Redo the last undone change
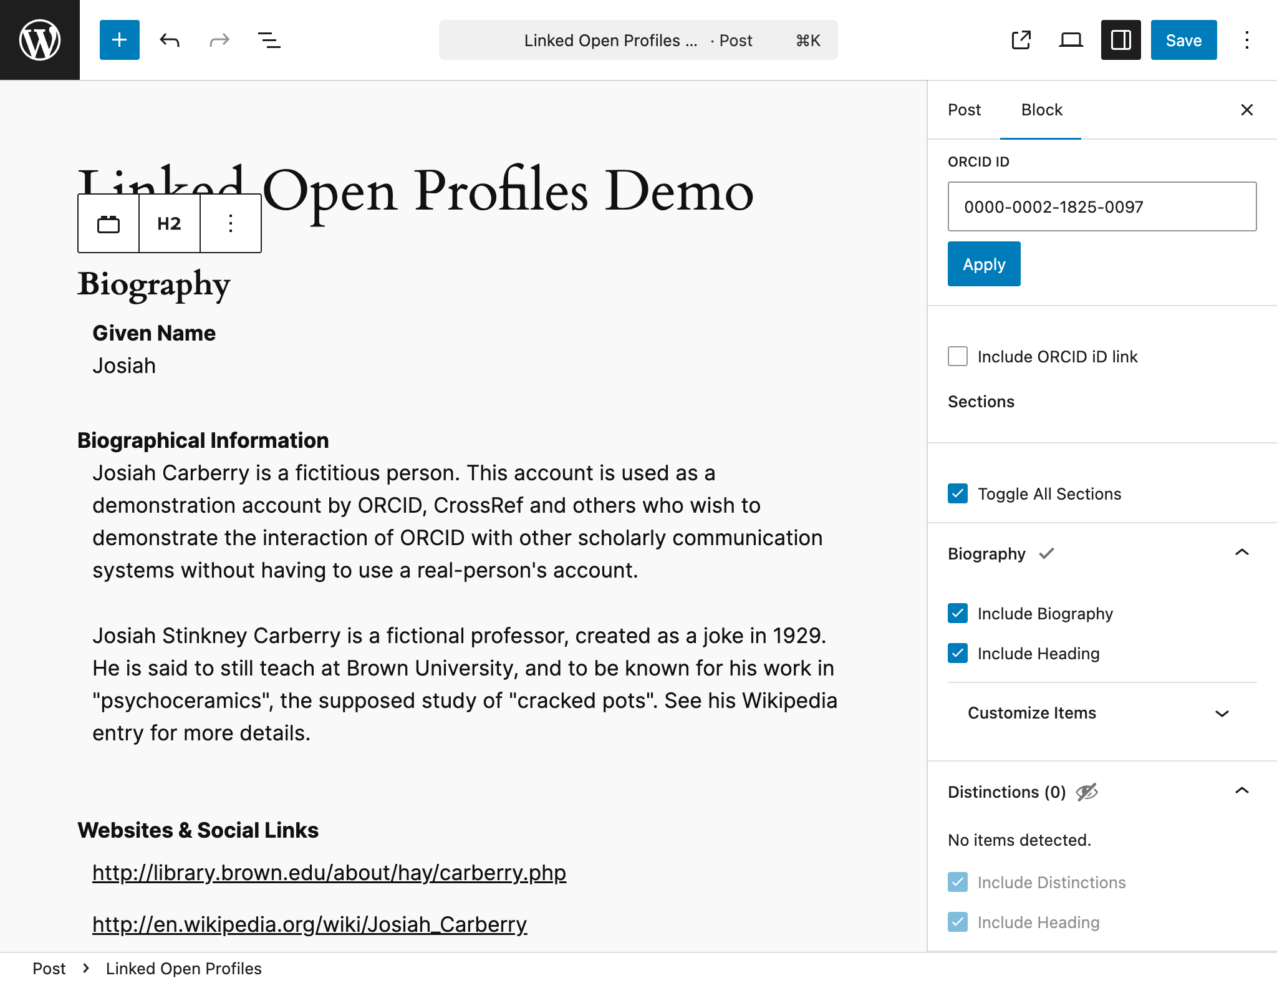The image size is (1277, 983). (219, 40)
